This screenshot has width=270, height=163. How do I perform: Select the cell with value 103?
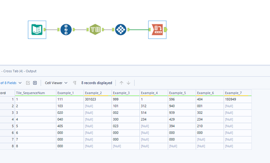click(70, 106)
